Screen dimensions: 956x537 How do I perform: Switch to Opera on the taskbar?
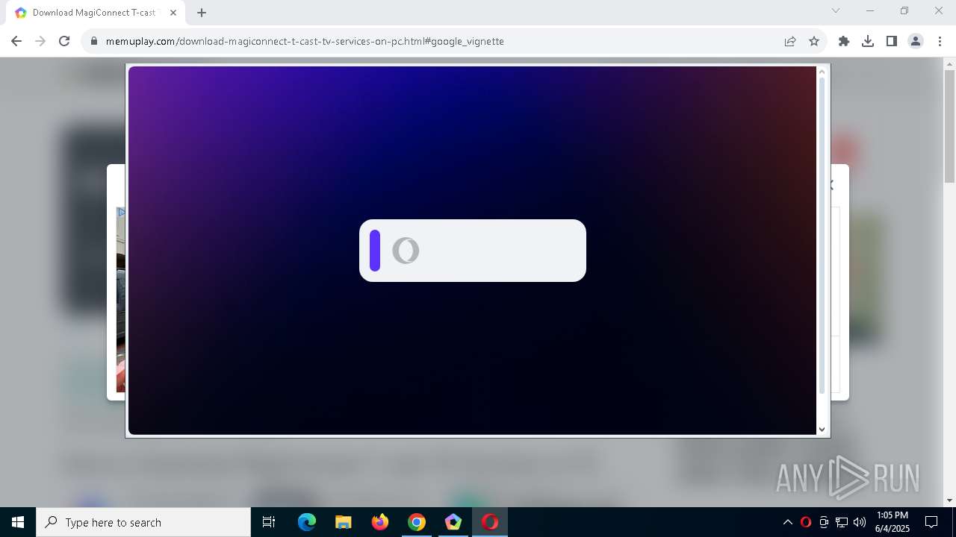click(x=490, y=522)
